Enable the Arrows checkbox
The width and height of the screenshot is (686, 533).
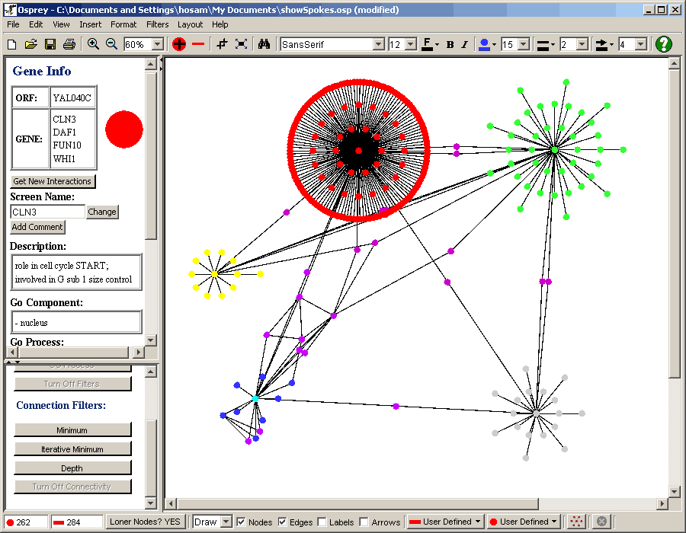[x=364, y=522]
